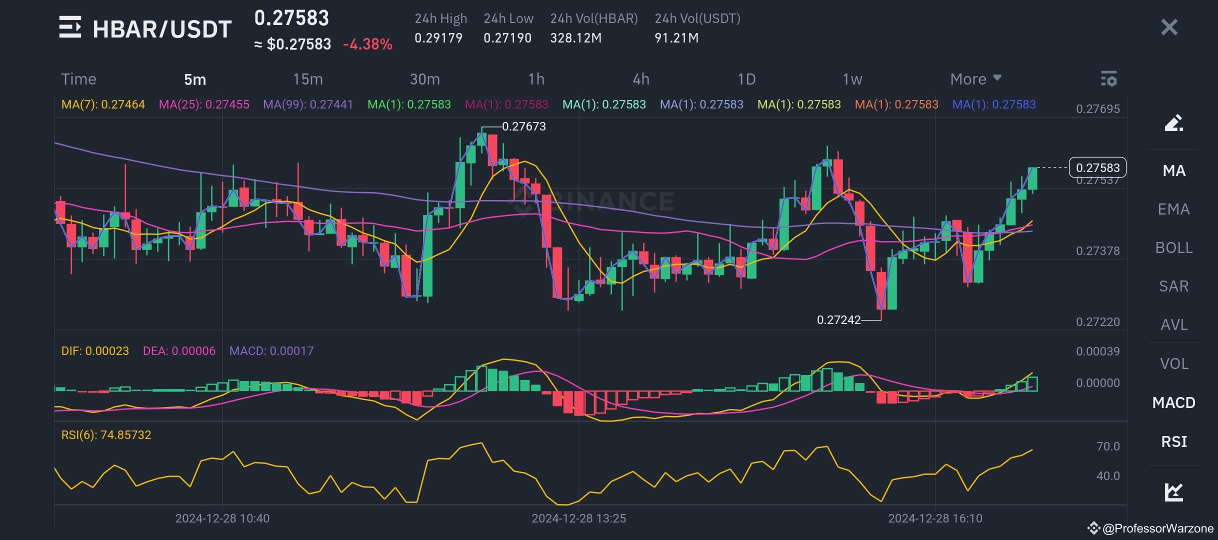This screenshot has width=1218, height=540.
Task: Expand the More timeframes dropdown
Action: coord(975,79)
